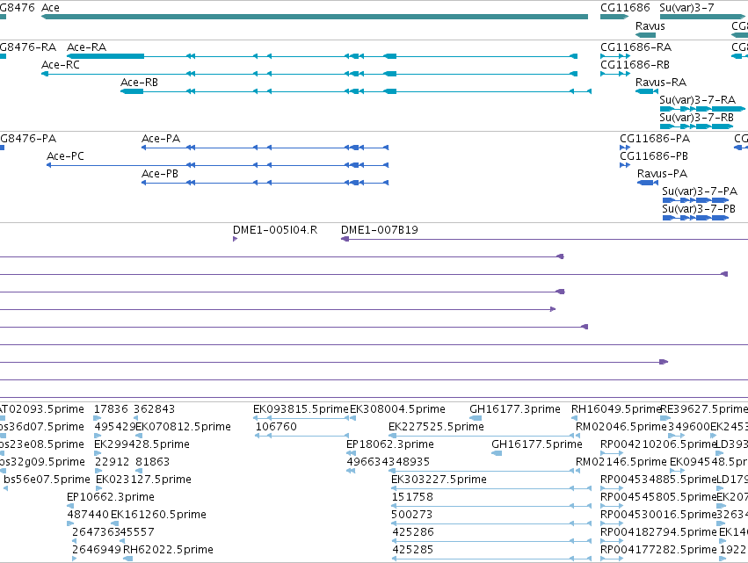Screen dimensions: 748x563
Task: Select EST RP004177282.5prime
Action: coord(612,559)
